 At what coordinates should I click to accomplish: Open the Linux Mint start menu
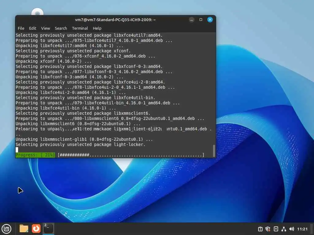pyautogui.click(x=6, y=229)
